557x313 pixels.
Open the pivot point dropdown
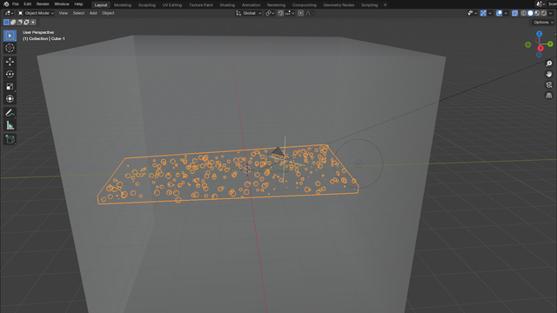[270, 13]
